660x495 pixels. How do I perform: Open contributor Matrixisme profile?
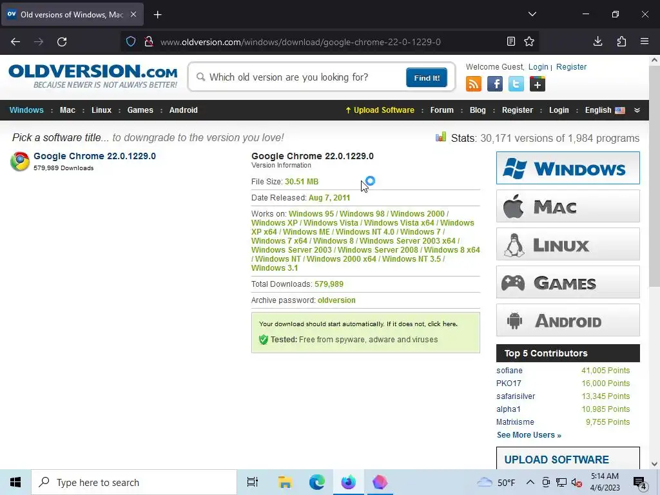[x=515, y=422]
